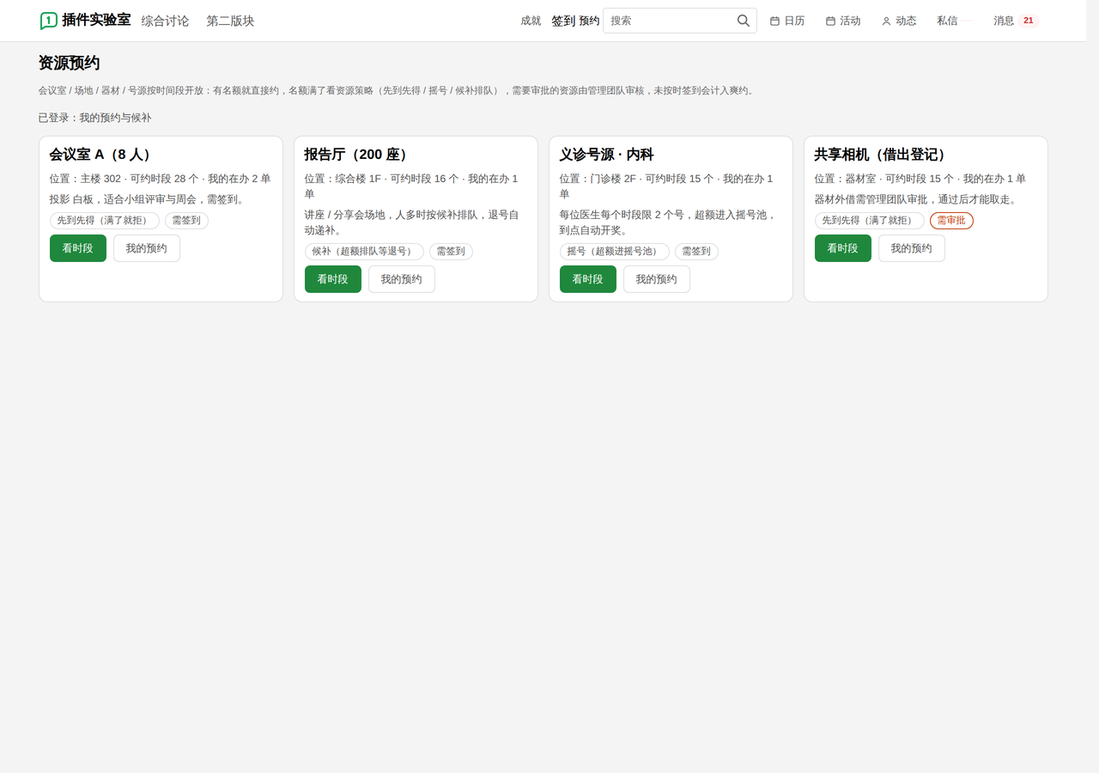Click 共享相机（借出登记） card title

click(x=883, y=155)
